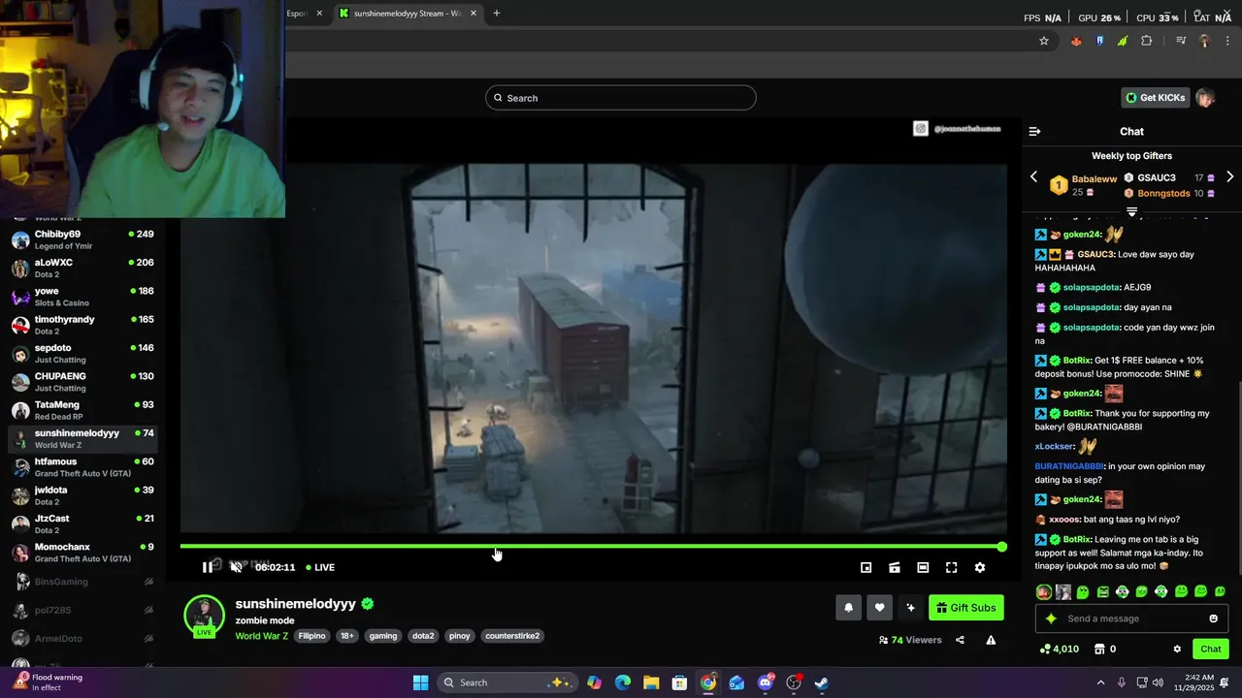Click BURATNIGABBBI username in chat
Screen dimensions: 1242x698
click(x=1069, y=466)
